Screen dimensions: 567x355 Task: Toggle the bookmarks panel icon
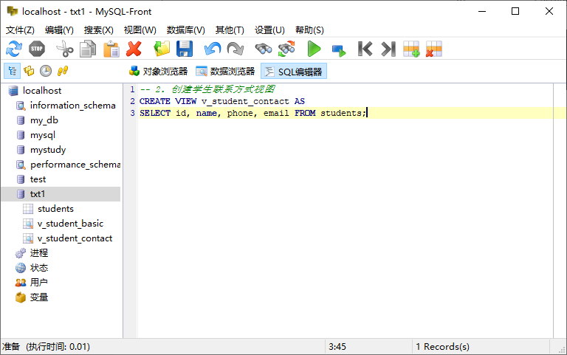(x=29, y=71)
